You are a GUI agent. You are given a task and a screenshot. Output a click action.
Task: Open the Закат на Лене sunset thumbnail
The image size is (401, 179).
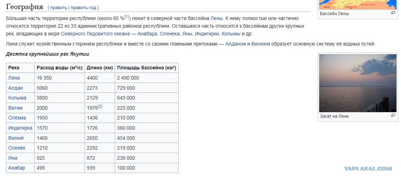(x=358, y=83)
